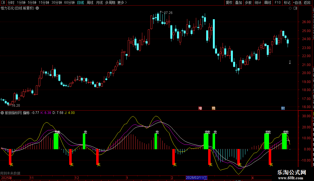
Task: Click the -10.00 indicator axis label
Action: [x=306, y=160]
